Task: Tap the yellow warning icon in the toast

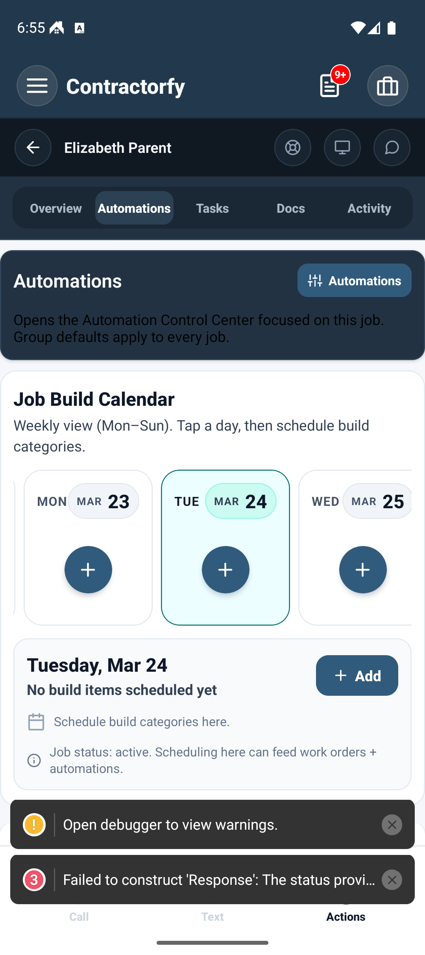Action: pos(34,825)
